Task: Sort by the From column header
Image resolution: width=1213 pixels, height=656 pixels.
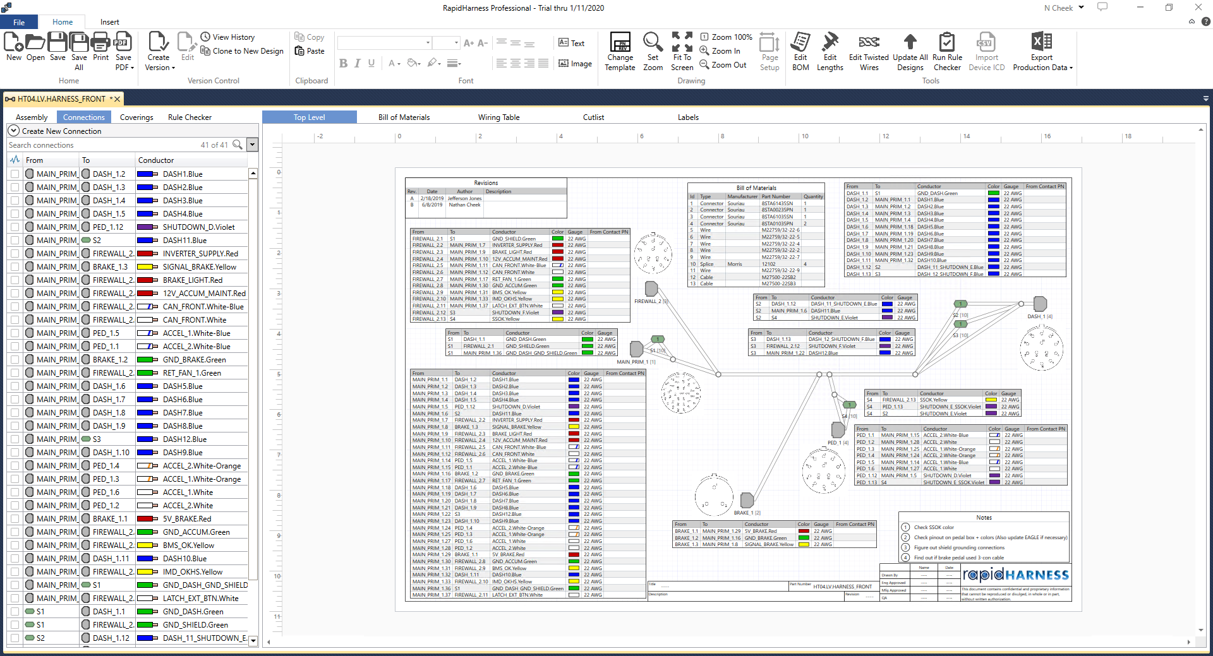Action: coord(51,160)
